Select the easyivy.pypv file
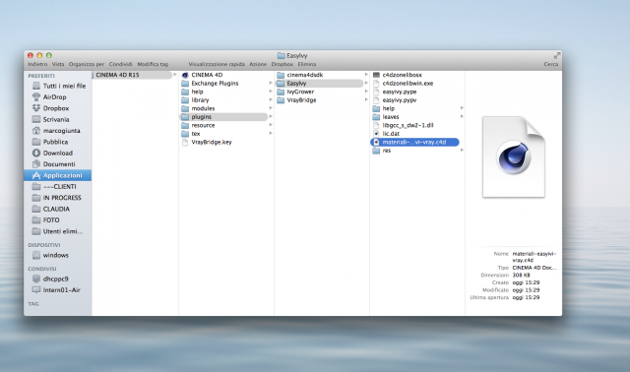The image size is (630, 372). point(395,100)
